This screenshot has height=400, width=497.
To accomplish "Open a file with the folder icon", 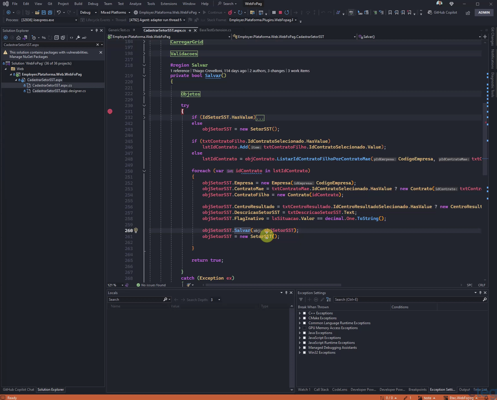I will pyautogui.click(x=37, y=12).
